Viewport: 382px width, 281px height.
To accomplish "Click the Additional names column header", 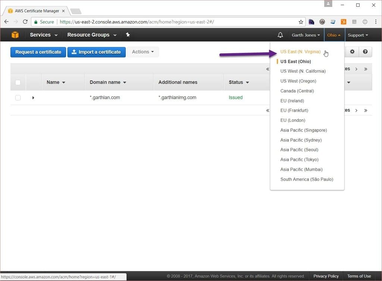I will coord(178,82).
